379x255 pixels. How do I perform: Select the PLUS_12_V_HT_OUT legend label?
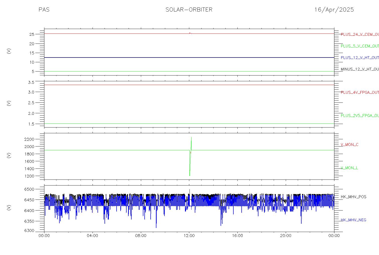pos(360,57)
